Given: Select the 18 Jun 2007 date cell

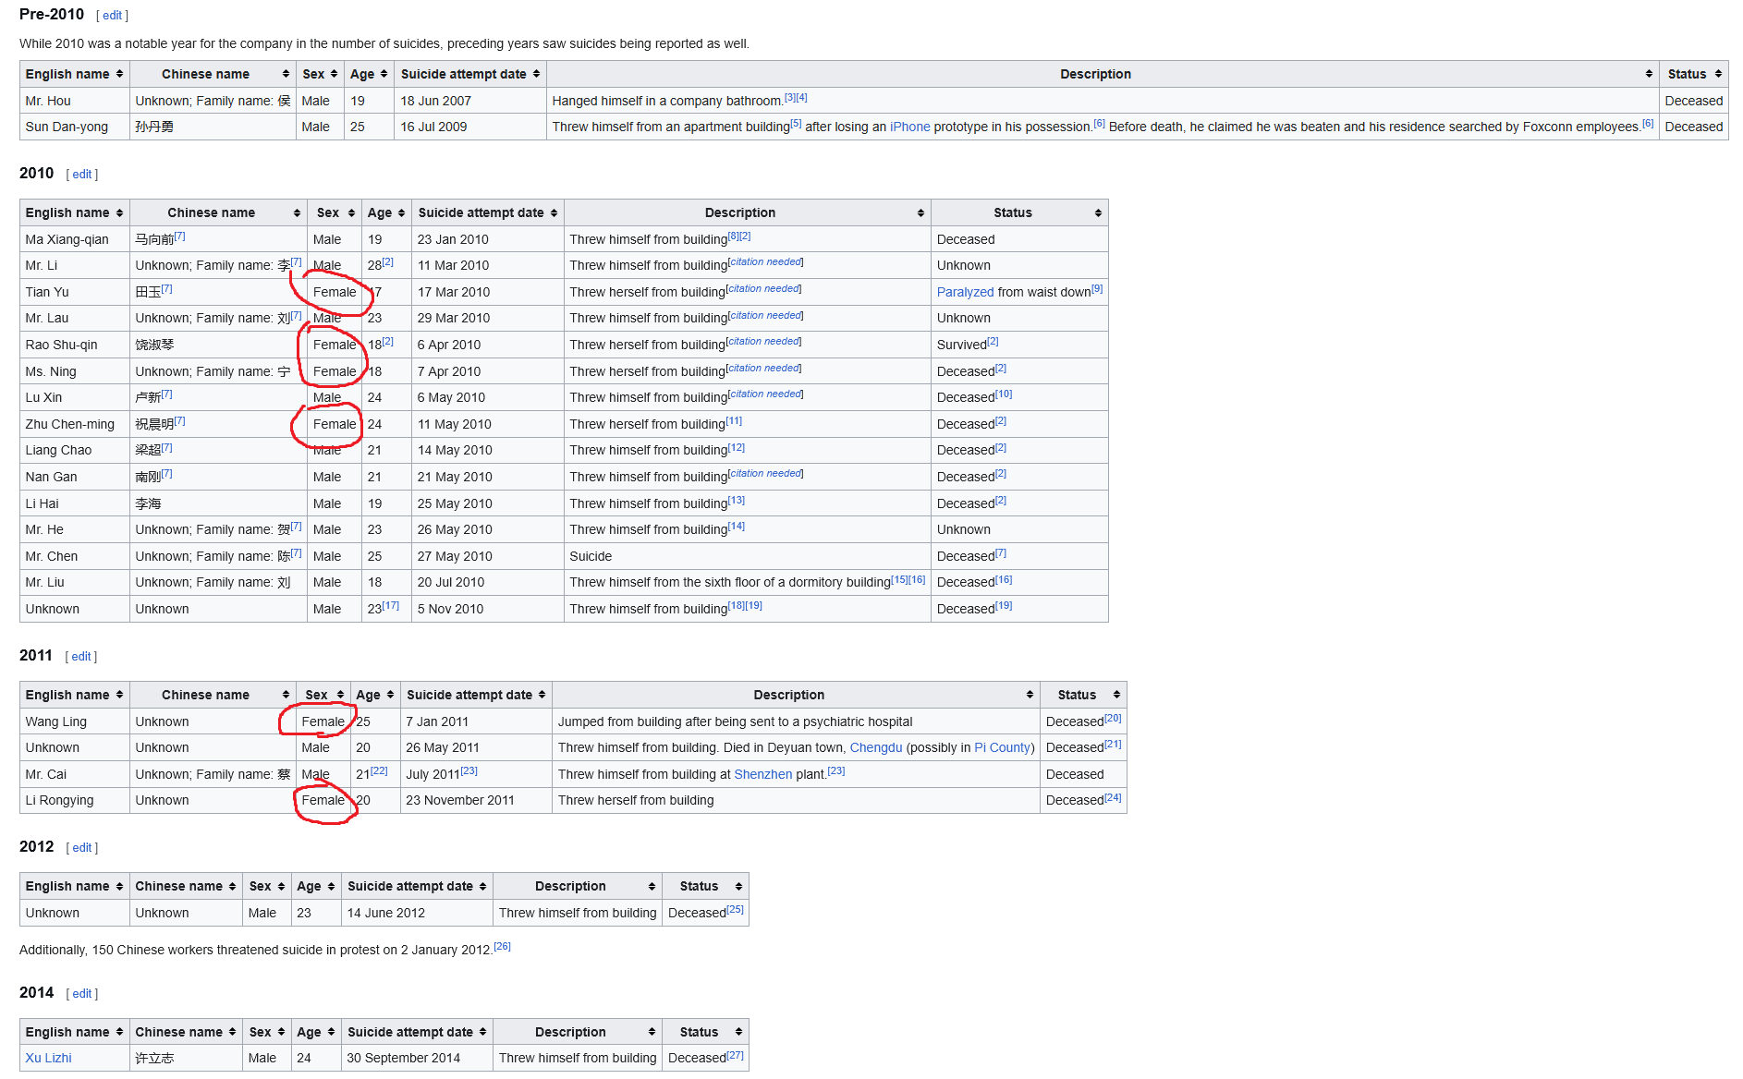Looking at the screenshot, I should point(470,101).
